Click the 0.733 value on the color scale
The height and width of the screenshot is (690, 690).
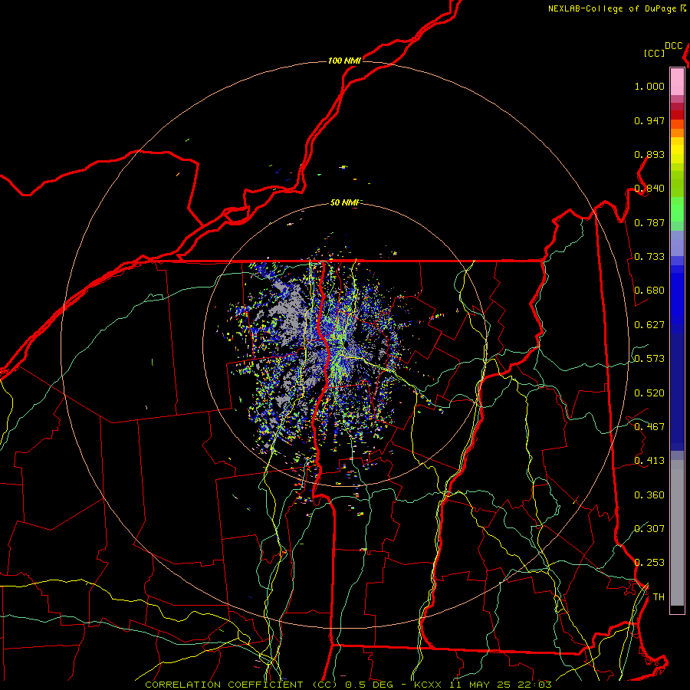[649, 257]
